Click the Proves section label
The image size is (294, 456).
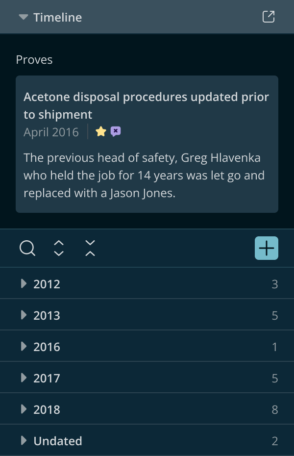pyautogui.click(x=34, y=60)
